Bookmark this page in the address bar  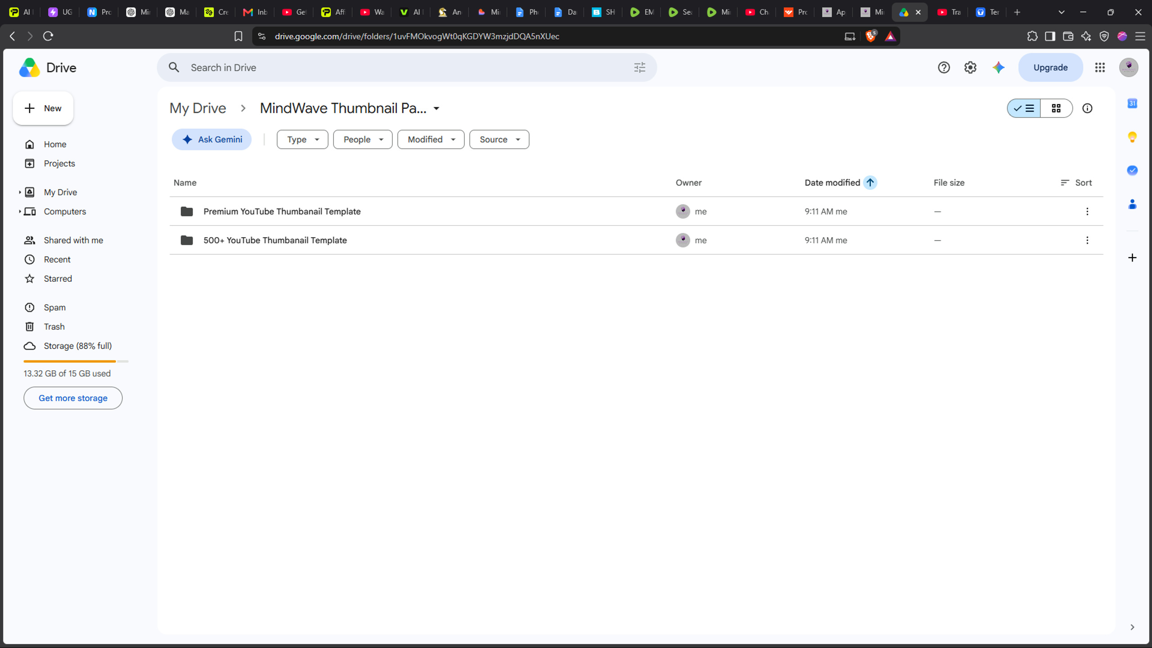pos(238,36)
